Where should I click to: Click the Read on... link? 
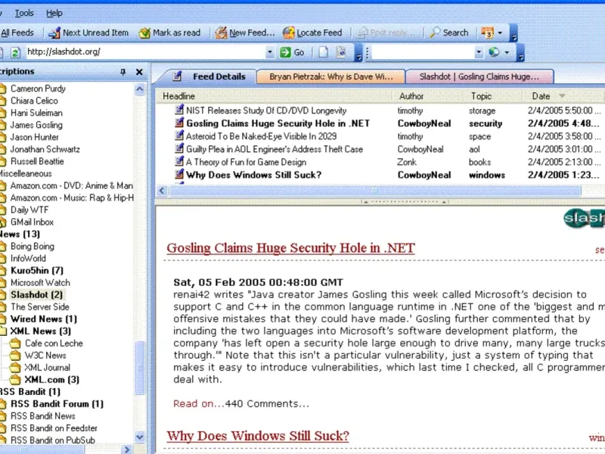[x=198, y=404]
